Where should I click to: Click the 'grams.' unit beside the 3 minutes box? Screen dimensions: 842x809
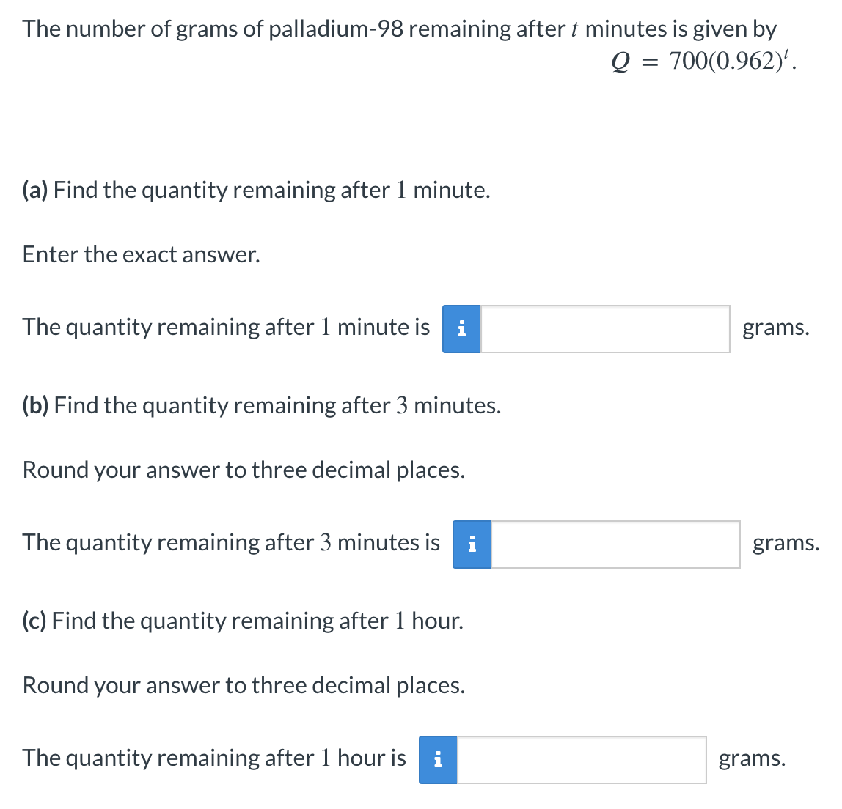[786, 543]
